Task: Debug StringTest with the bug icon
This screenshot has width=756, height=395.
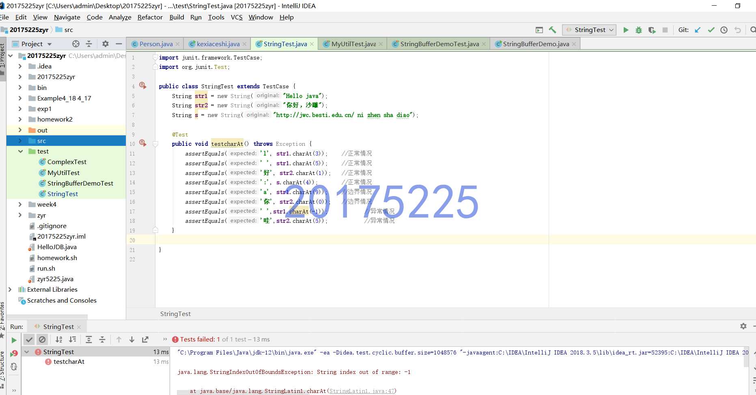Action: point(639,30)
